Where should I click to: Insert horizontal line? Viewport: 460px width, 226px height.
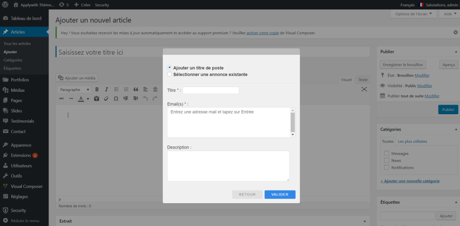(71, 98)
